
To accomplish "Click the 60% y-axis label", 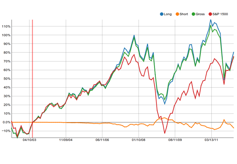I will (x=7, y=70).
